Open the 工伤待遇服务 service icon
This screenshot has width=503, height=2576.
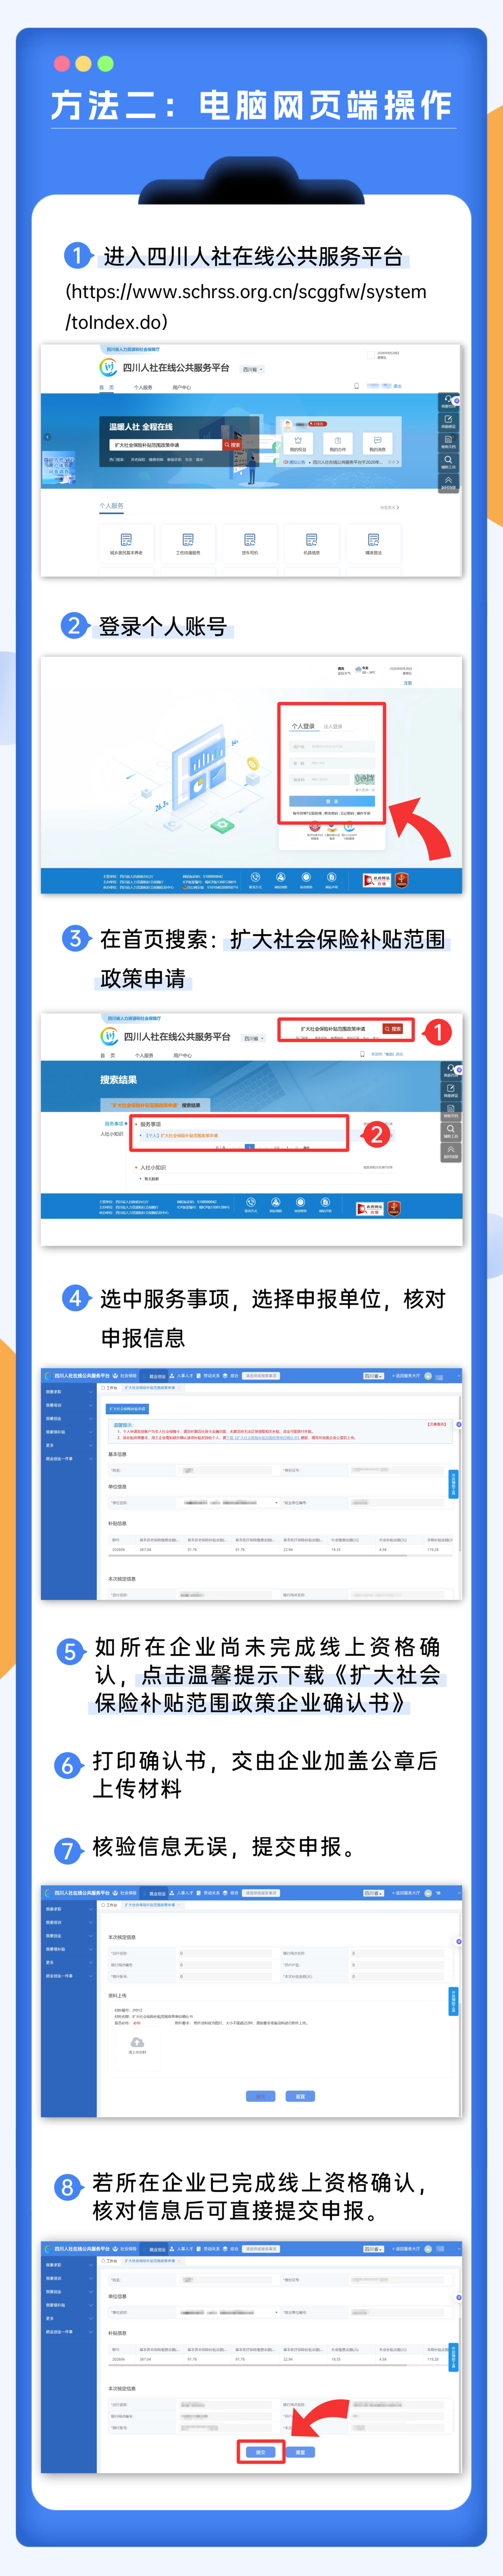pos(188,543)
